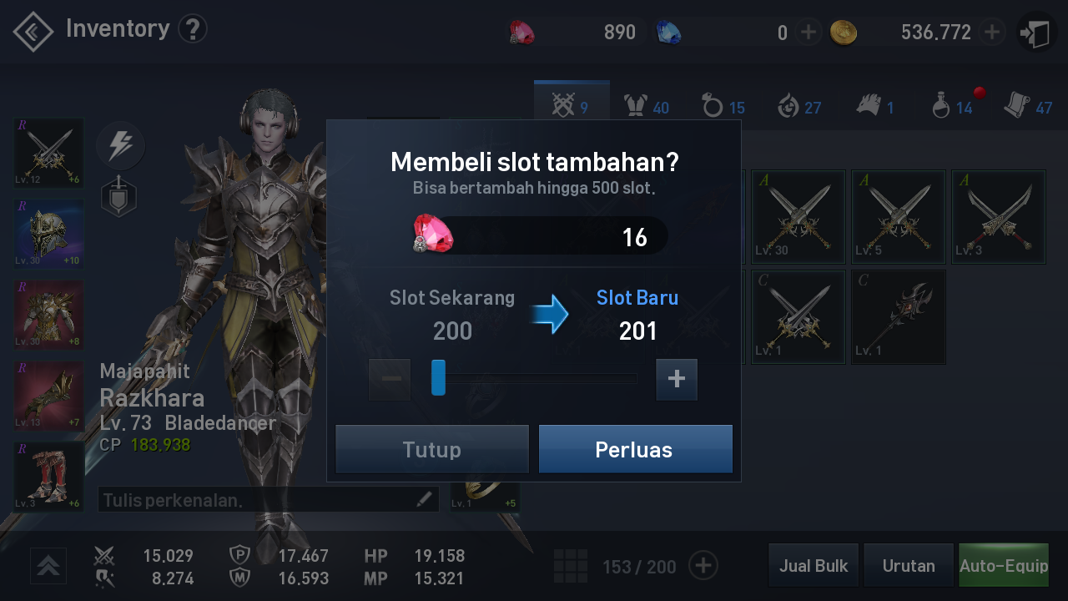Viewport: 1068px width, 601px height.
Task: Add blue diamonds with the plus icon
Action: tap(808, 33)
